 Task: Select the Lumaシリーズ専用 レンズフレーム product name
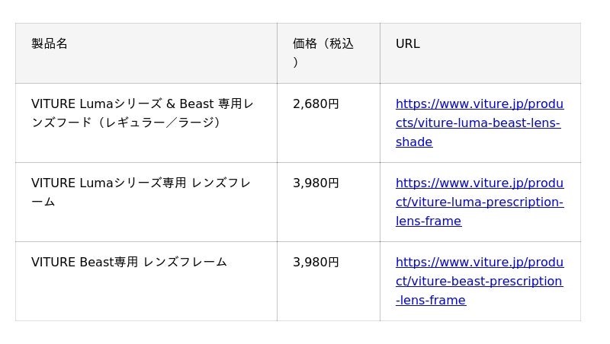140,183
